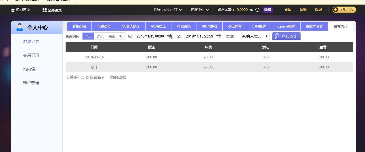
Task: Open 账户管理 in the sidebar
Action: coord(31,83)
